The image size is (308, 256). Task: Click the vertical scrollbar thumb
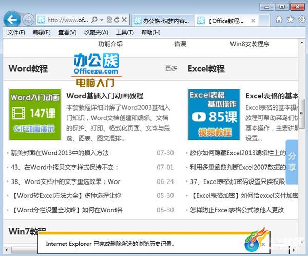tap(302, 114)
